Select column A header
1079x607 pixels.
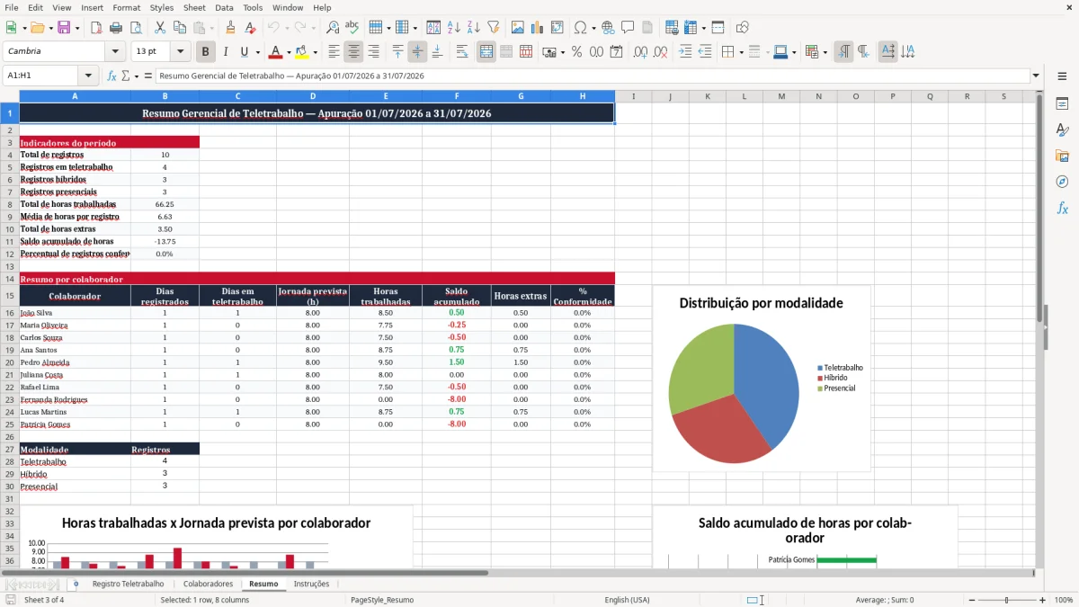click(75, 96)
